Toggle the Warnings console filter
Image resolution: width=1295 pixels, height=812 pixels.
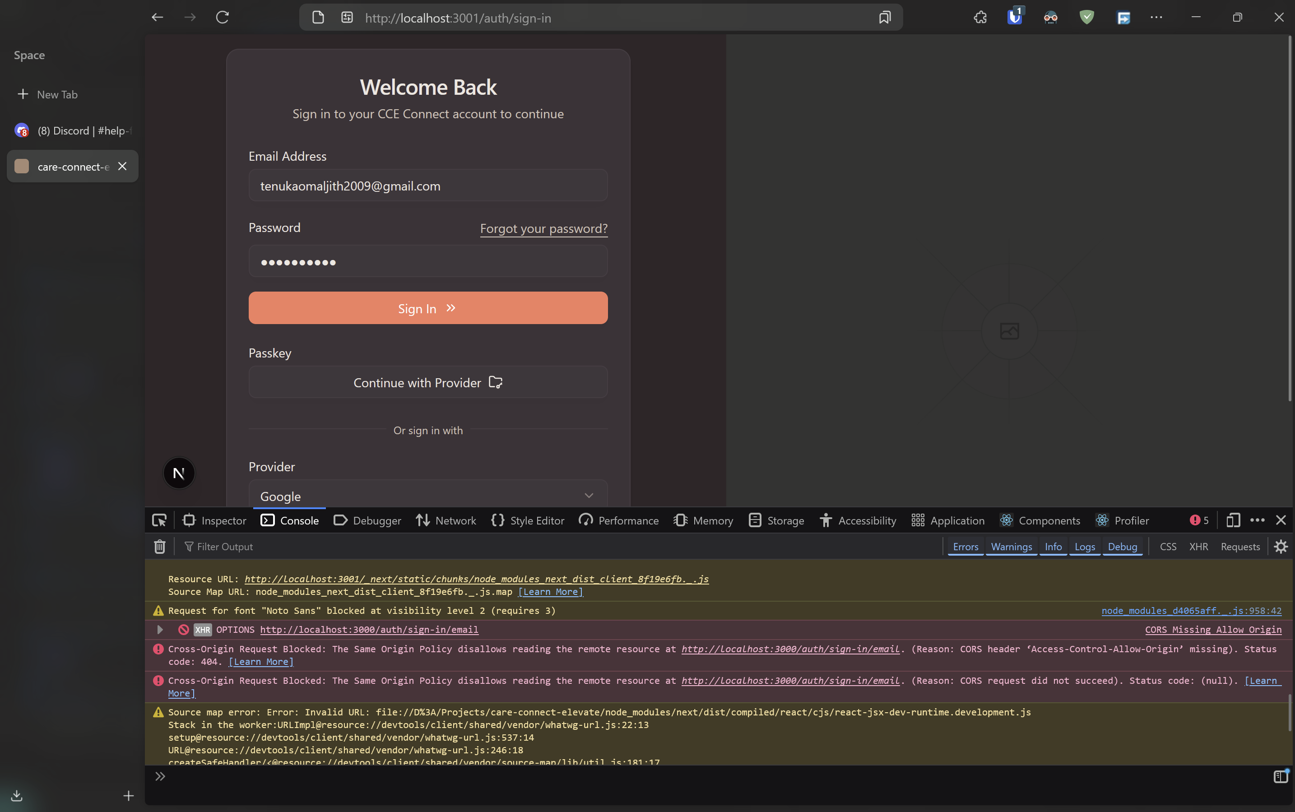pos(1011,547)
